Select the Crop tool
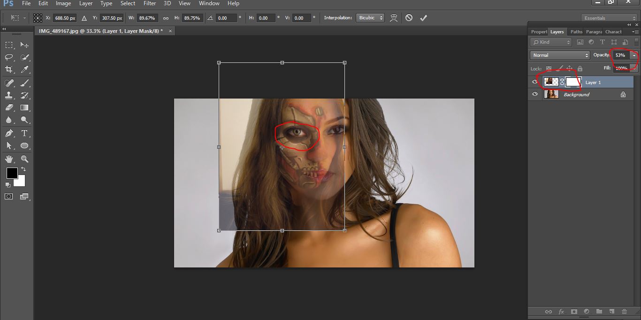Viewport: 641px width, 320px height. coord(9,69)
